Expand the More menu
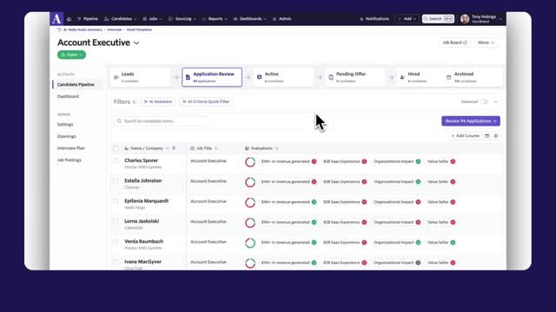556x312 pixels. [x=486, y=42]
